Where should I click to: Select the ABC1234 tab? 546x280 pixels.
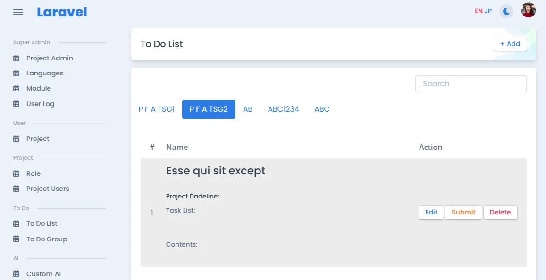click(x=284, y=109)
